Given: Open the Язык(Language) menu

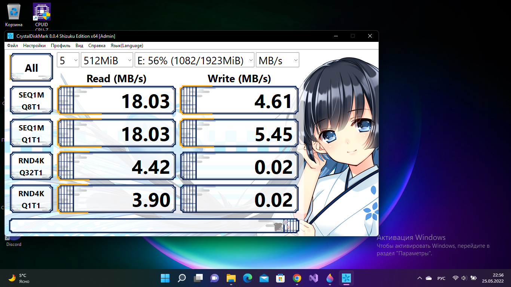Looking at the screenshot, I should 127,46.
